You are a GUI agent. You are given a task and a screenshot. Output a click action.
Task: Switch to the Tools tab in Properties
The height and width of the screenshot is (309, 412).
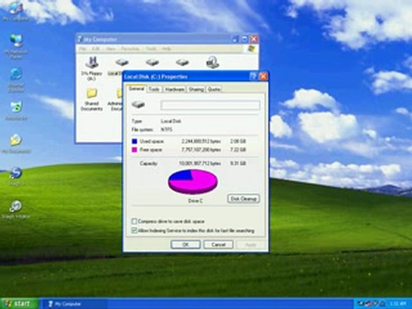154,89
